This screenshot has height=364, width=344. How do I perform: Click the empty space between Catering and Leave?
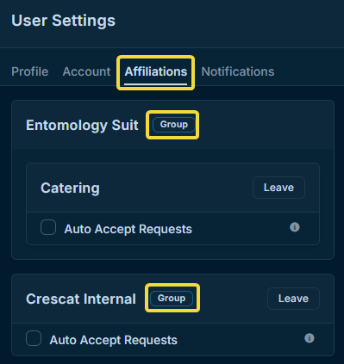176,188
